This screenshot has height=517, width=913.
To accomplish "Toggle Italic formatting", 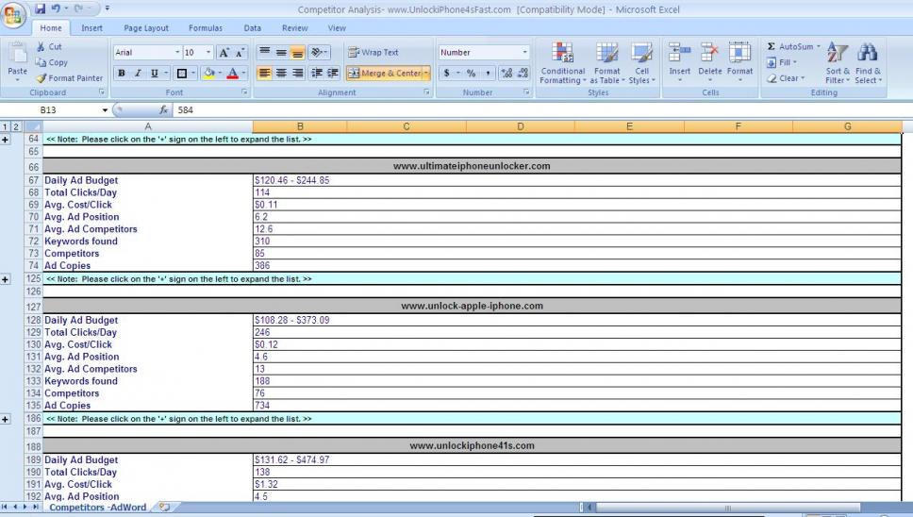I will pyautogui.click(x=138, y=74).
